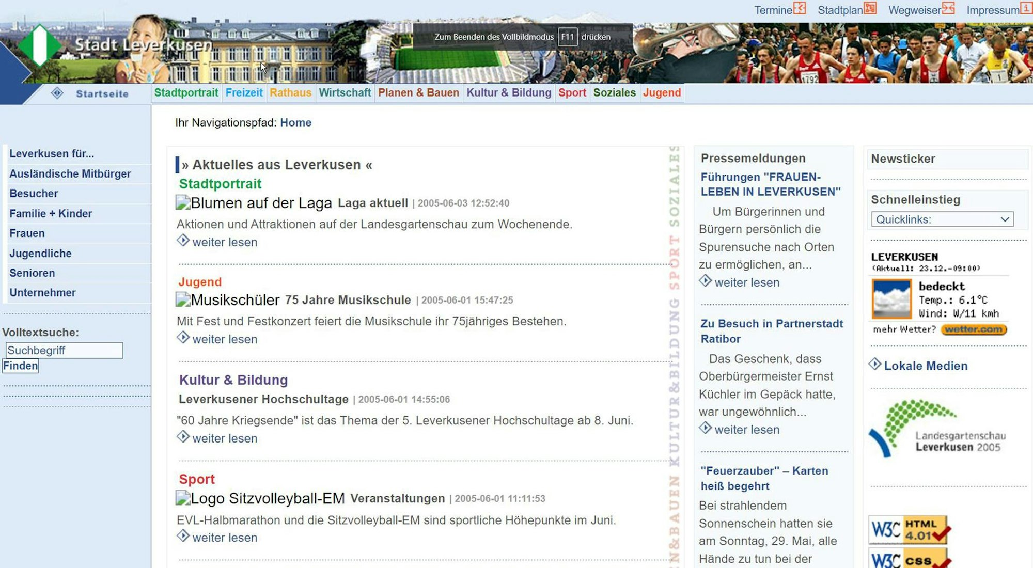Click the Termine calendar icon
This screenshot has height=568, width=1033.
click(x=800, y=8)
